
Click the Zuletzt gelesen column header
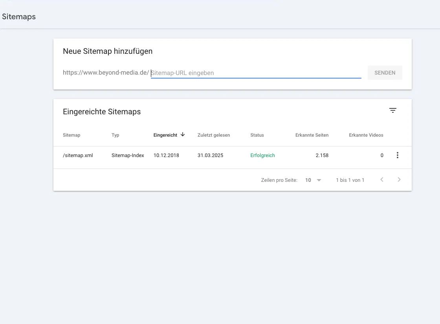(214, 135)
